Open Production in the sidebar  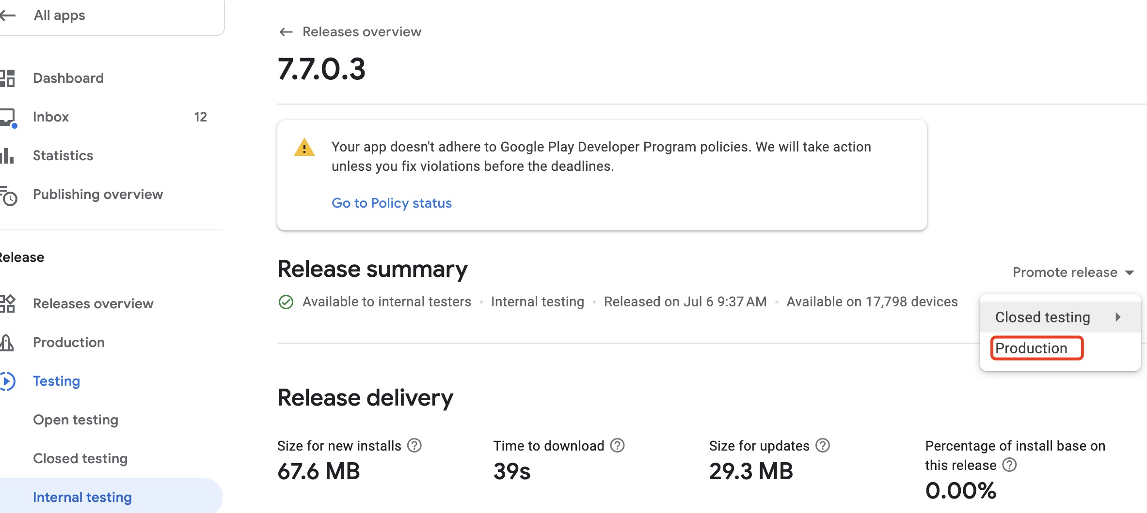69,342
